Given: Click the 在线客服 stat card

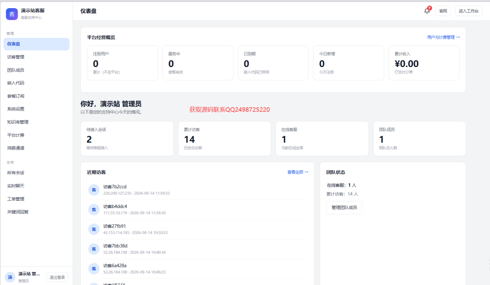Looking at the screenshot, I should click(x=322, y=139).
